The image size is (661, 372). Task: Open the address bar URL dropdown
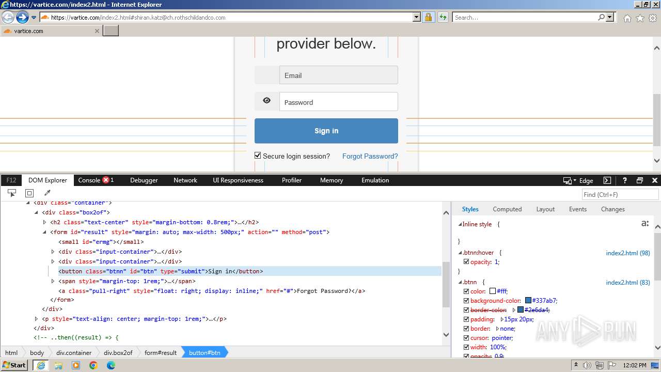coord(417,17)
